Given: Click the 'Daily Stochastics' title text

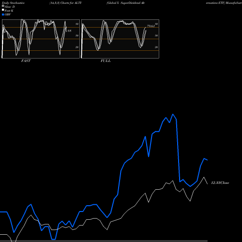Looking at the screenshot, I should pos(13,3).
